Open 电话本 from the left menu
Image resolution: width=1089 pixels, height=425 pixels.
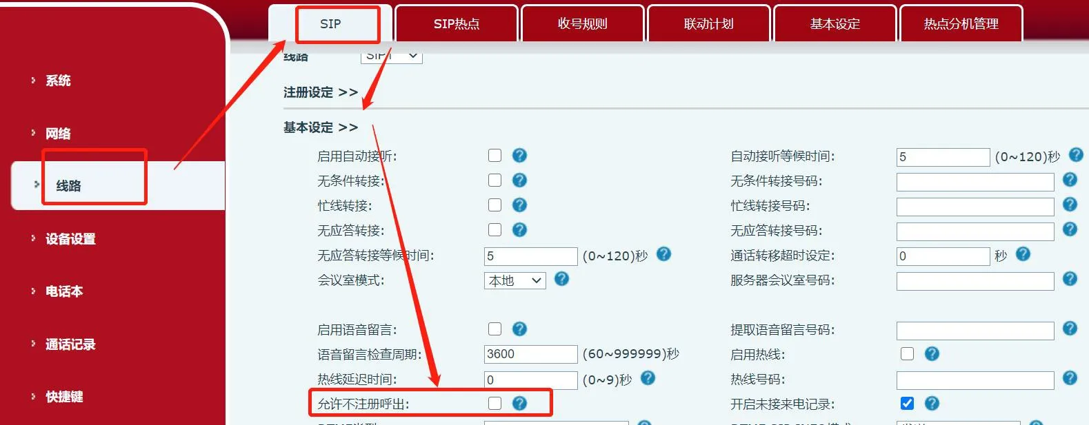click(64, 291)
